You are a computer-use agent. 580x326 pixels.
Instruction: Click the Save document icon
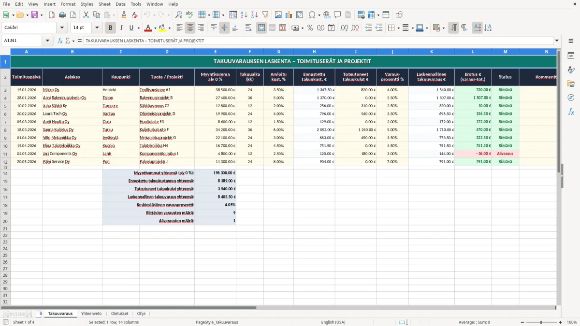(x=34, y=15)
